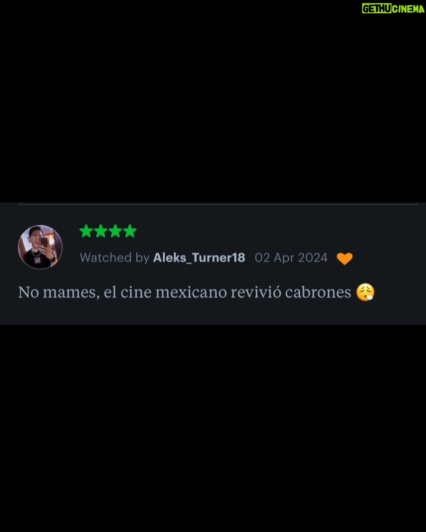Image resolution: width=426 pixels, height=532 pixels.
Task: Open Aleks_Turner18's round profile avatar
Action: coord(40,247)
